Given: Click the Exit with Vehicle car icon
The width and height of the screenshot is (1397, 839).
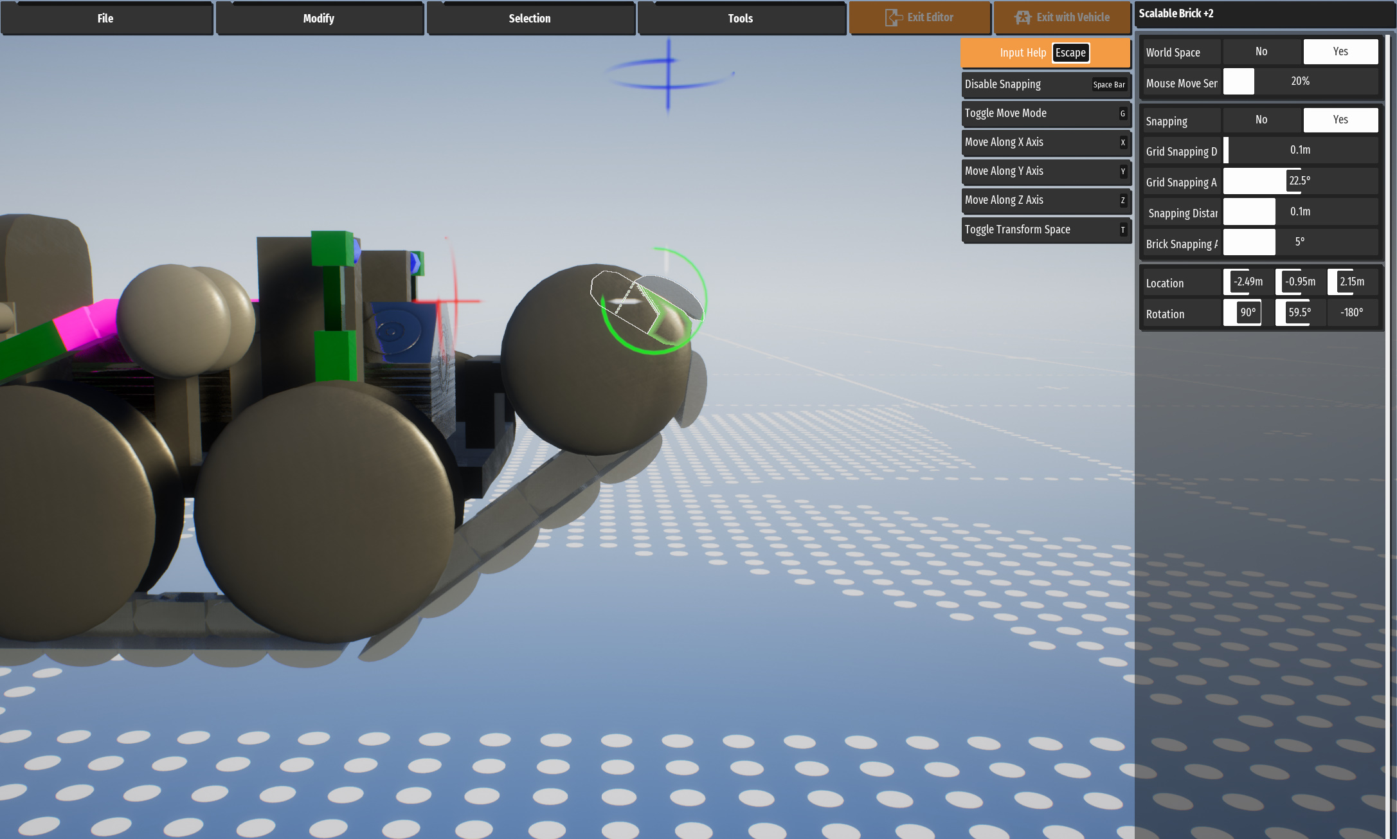Looking at the screenshot, I should tap(1022, 17).
